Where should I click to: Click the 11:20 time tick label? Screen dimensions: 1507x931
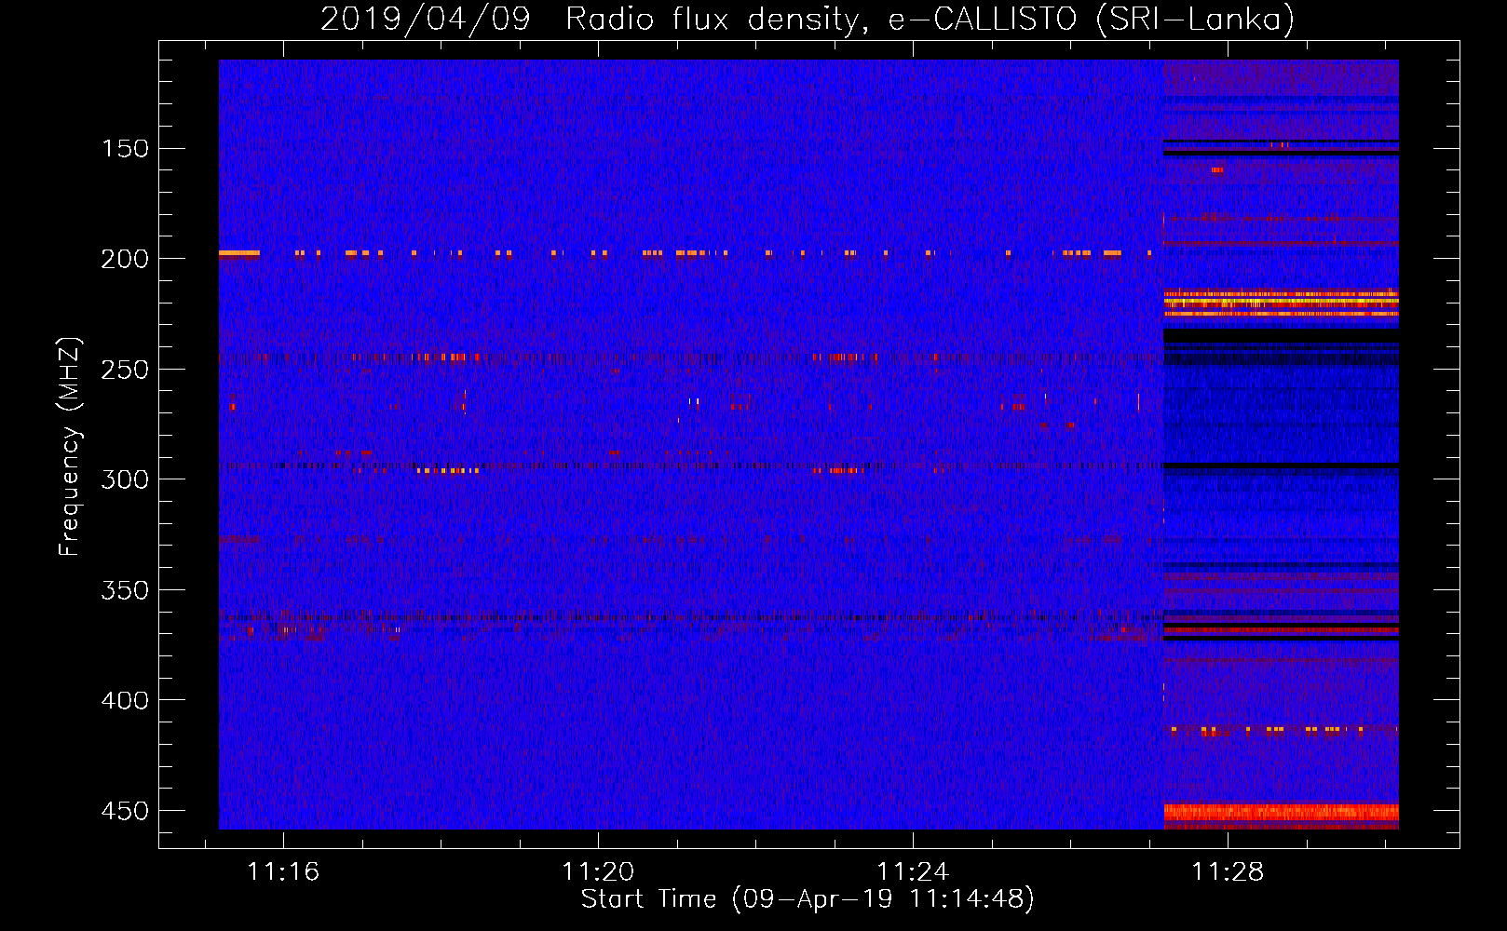click(x=598, y=871)
